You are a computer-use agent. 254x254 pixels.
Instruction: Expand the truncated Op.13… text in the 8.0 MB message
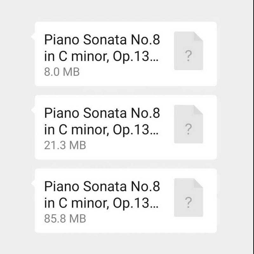click(x=136, y=57)
